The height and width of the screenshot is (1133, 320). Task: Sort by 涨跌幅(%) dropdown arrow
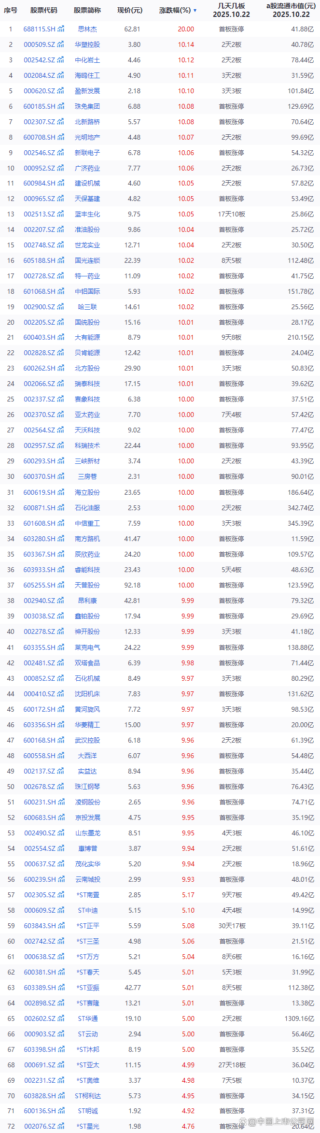195,10
